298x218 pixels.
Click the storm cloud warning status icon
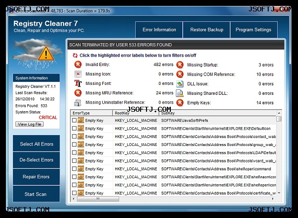click(37, 54)
